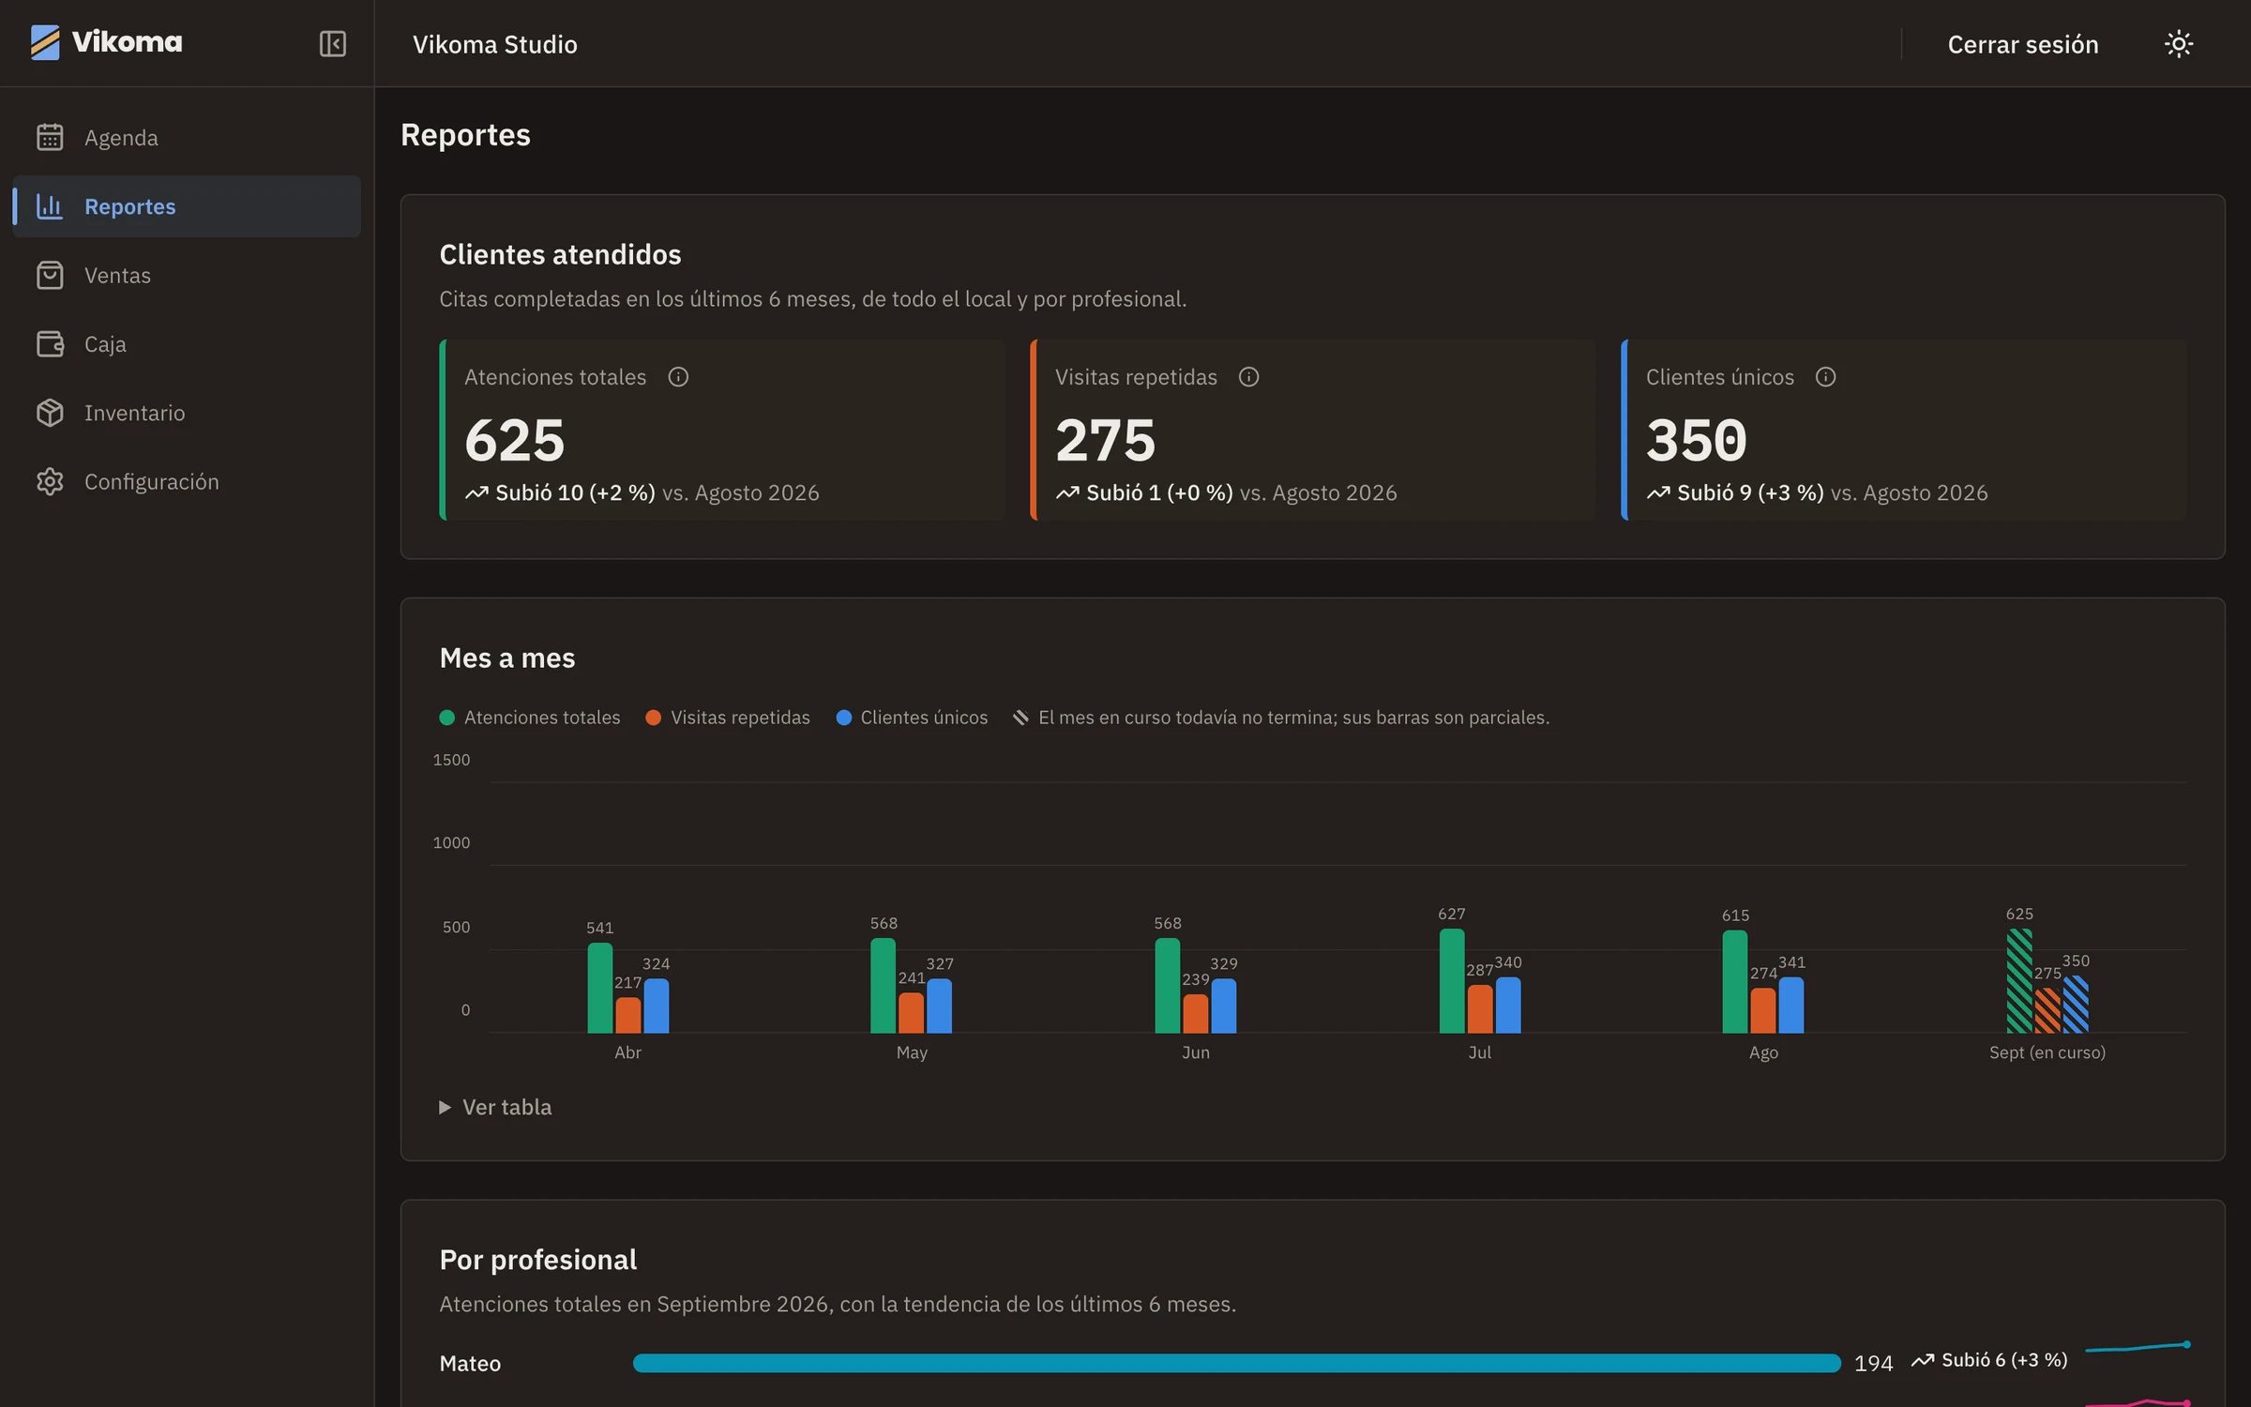Click the Agenda calendar icon

[x=50, y=137]
